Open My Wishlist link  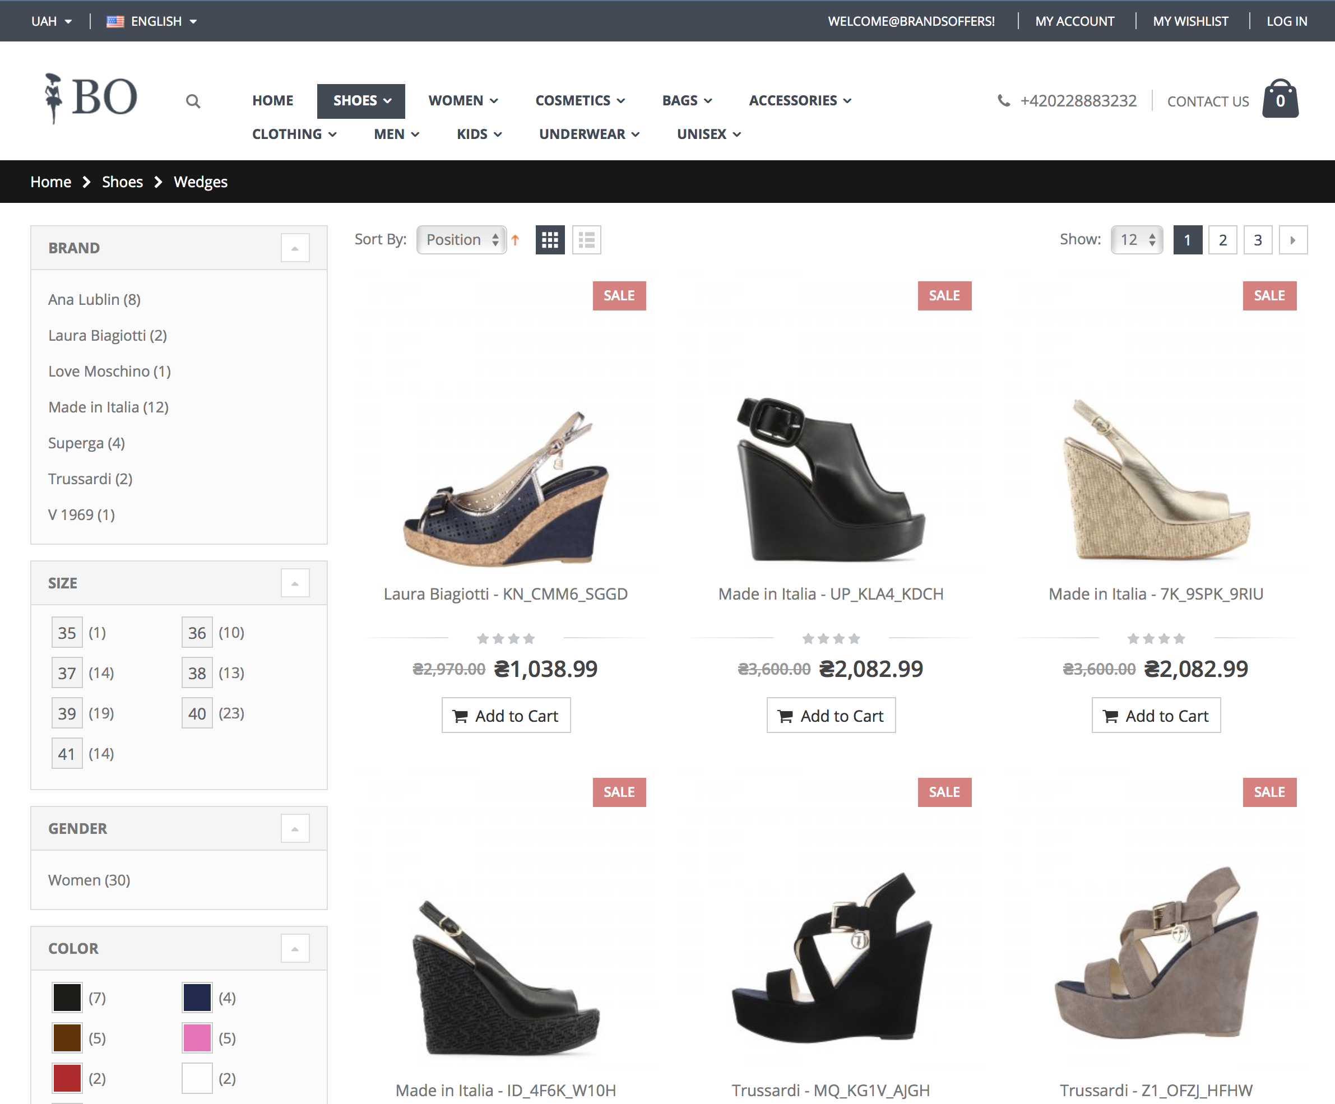point(1191,22)
